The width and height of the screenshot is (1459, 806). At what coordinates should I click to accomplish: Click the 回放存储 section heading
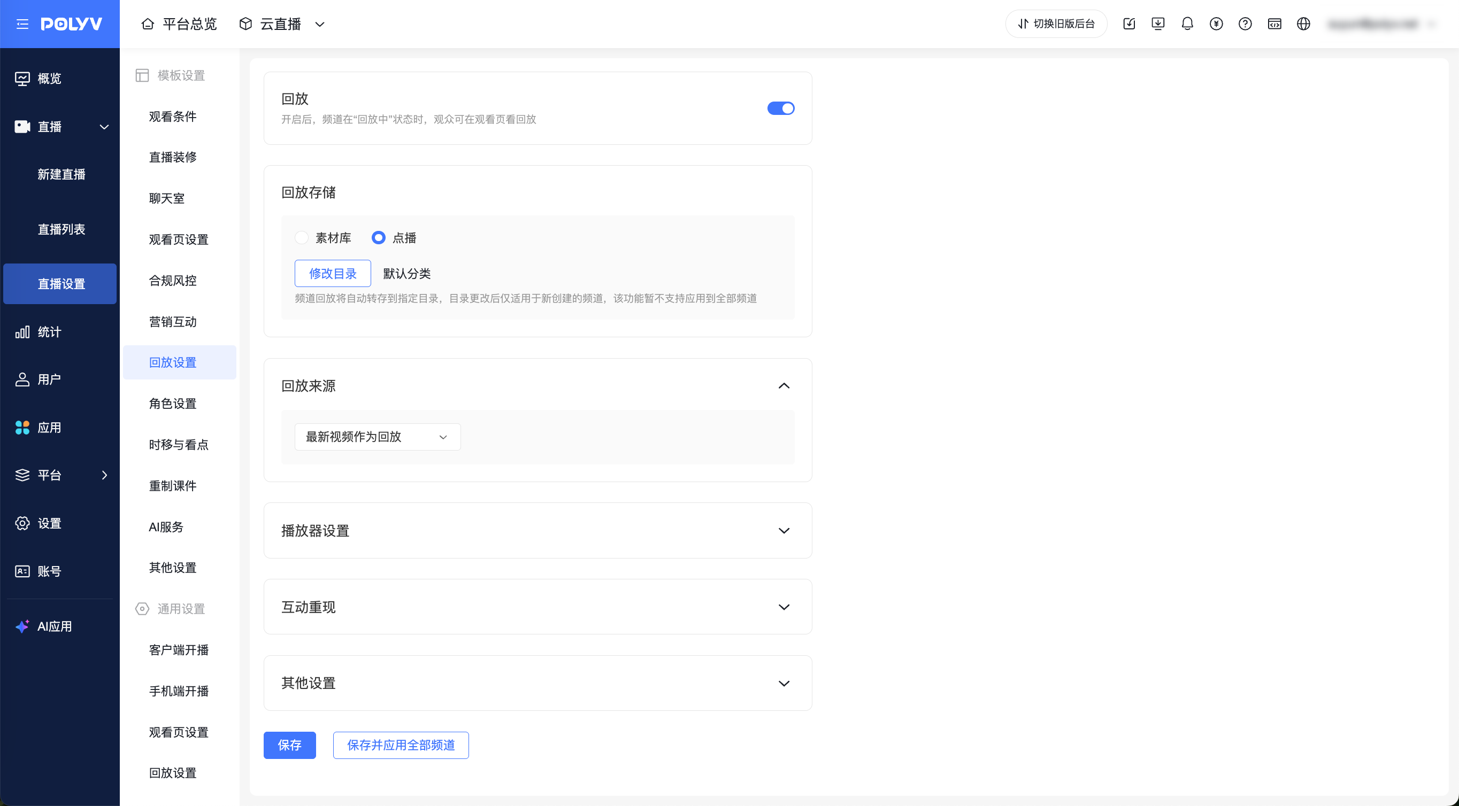point(309,192)
